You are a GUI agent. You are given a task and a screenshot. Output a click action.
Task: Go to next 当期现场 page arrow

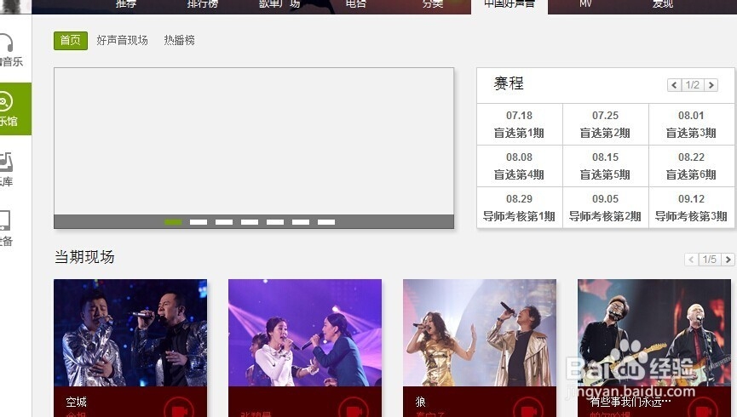pos(728,260)
